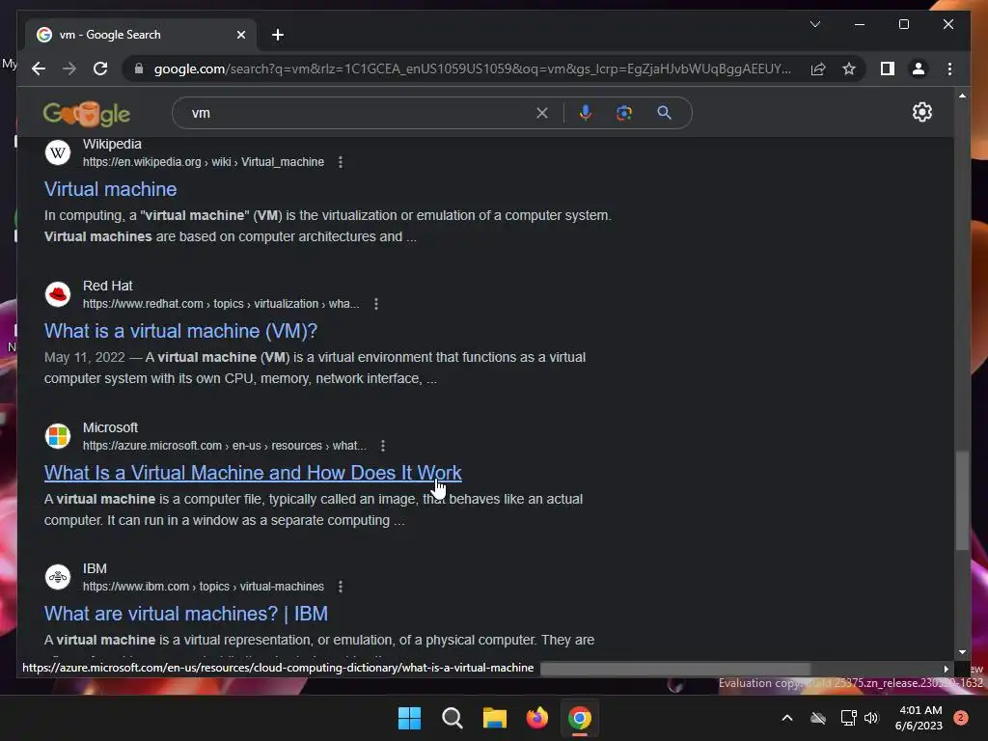Click the scrollbar down arrow

coord(962,652)
